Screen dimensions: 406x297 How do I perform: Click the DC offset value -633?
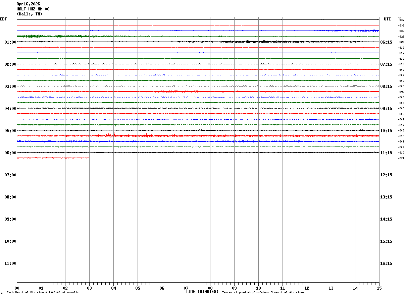pos(401,31)
